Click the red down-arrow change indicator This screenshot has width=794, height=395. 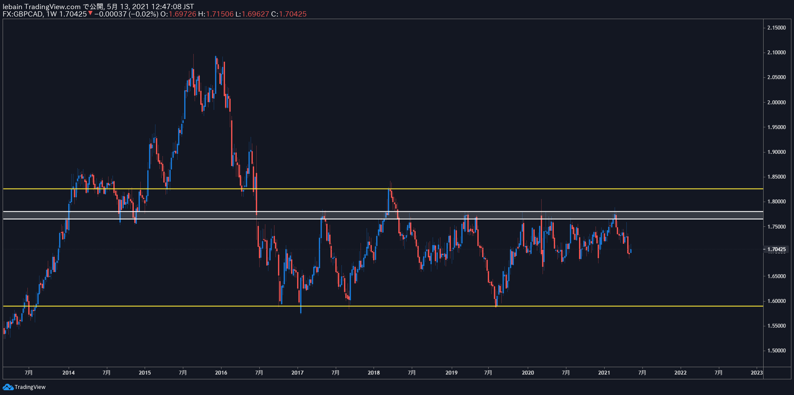[x=90, y=13]
